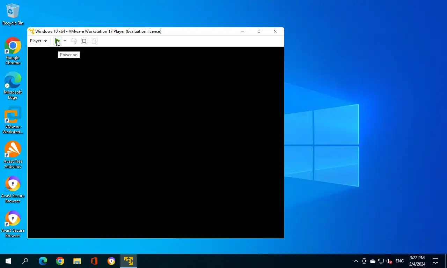Open File Explorer from taskbar
Image resolution: width=447 pixels, height=268 pixels.
[77, 261]
